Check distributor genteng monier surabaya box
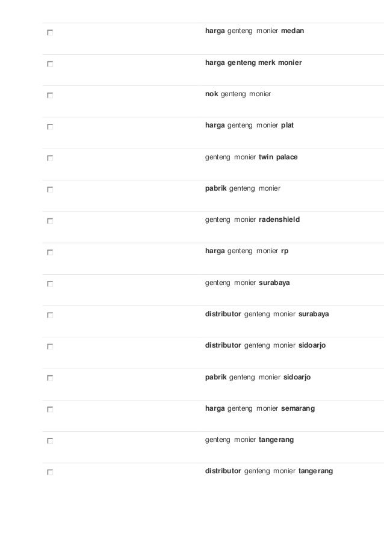Screen dimensions: 384x543 (x=50, y=315)
